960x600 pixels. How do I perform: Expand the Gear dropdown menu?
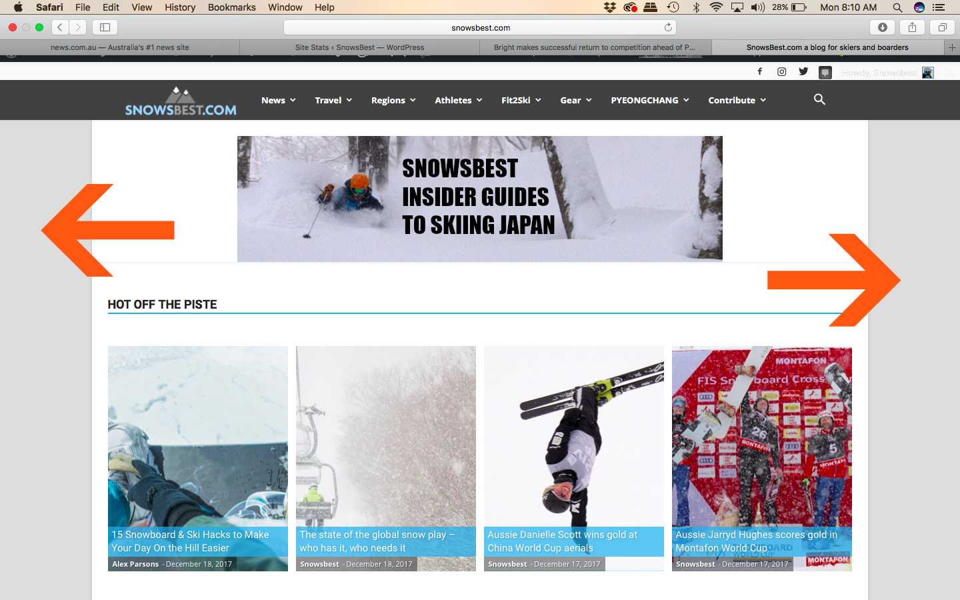[576, 100]
